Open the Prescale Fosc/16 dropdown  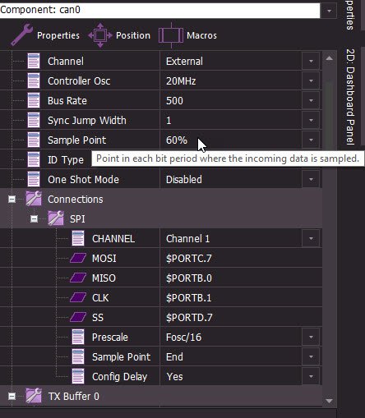(311, 337)
